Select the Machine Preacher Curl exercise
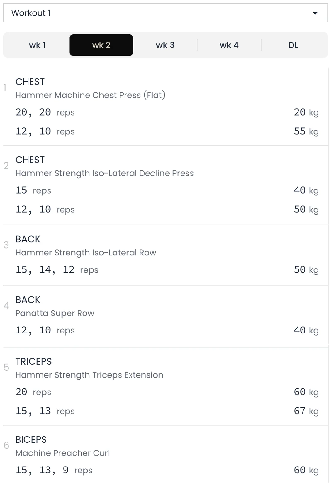Viewport: 331px width, 484px height. [x=63, y=453]
